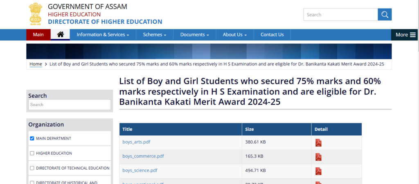Click the Detail column header

(x=336, y=129)
